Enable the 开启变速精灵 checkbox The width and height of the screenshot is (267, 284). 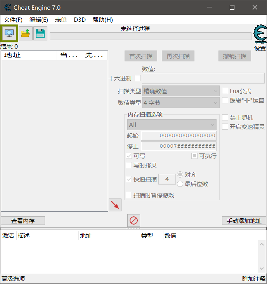tap(225, 127)
